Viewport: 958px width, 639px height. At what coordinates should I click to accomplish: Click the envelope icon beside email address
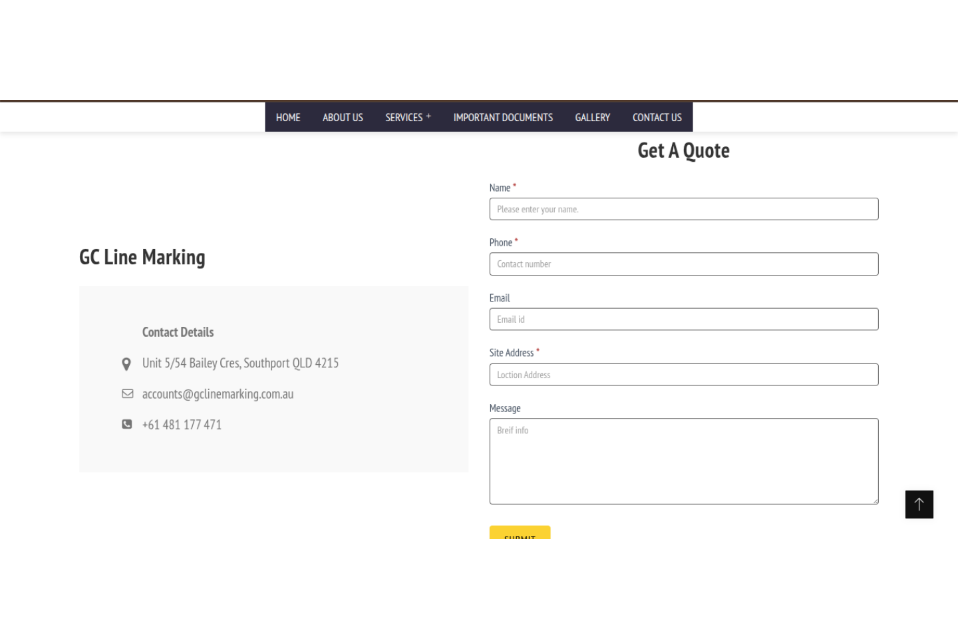pyautogui.click(x=128, y=394)
